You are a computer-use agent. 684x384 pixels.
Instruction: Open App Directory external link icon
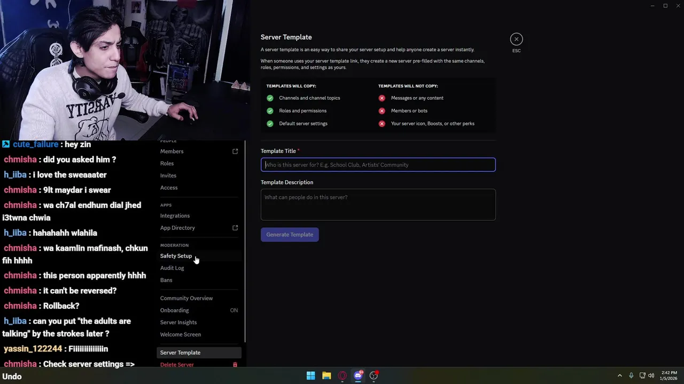pos(235,228)
